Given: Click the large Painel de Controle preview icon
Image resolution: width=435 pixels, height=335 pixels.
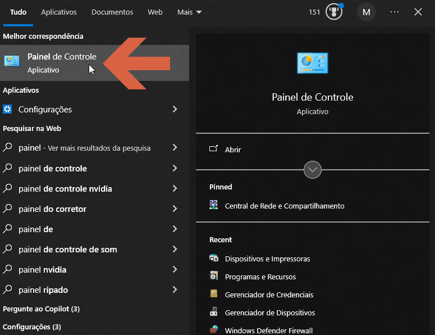Looking at the screenshot, I should click(313, 63).
